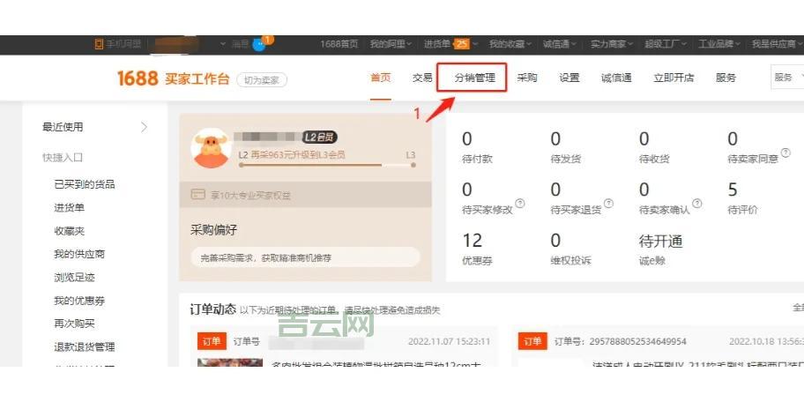The height and width of the screenshot is (402, 804).
Task: Open 待开通 诚e赊 entry
Action: (x=661, y=249)
